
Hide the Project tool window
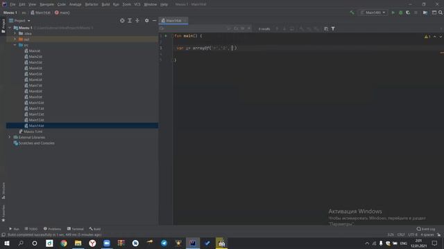(154, 21)
